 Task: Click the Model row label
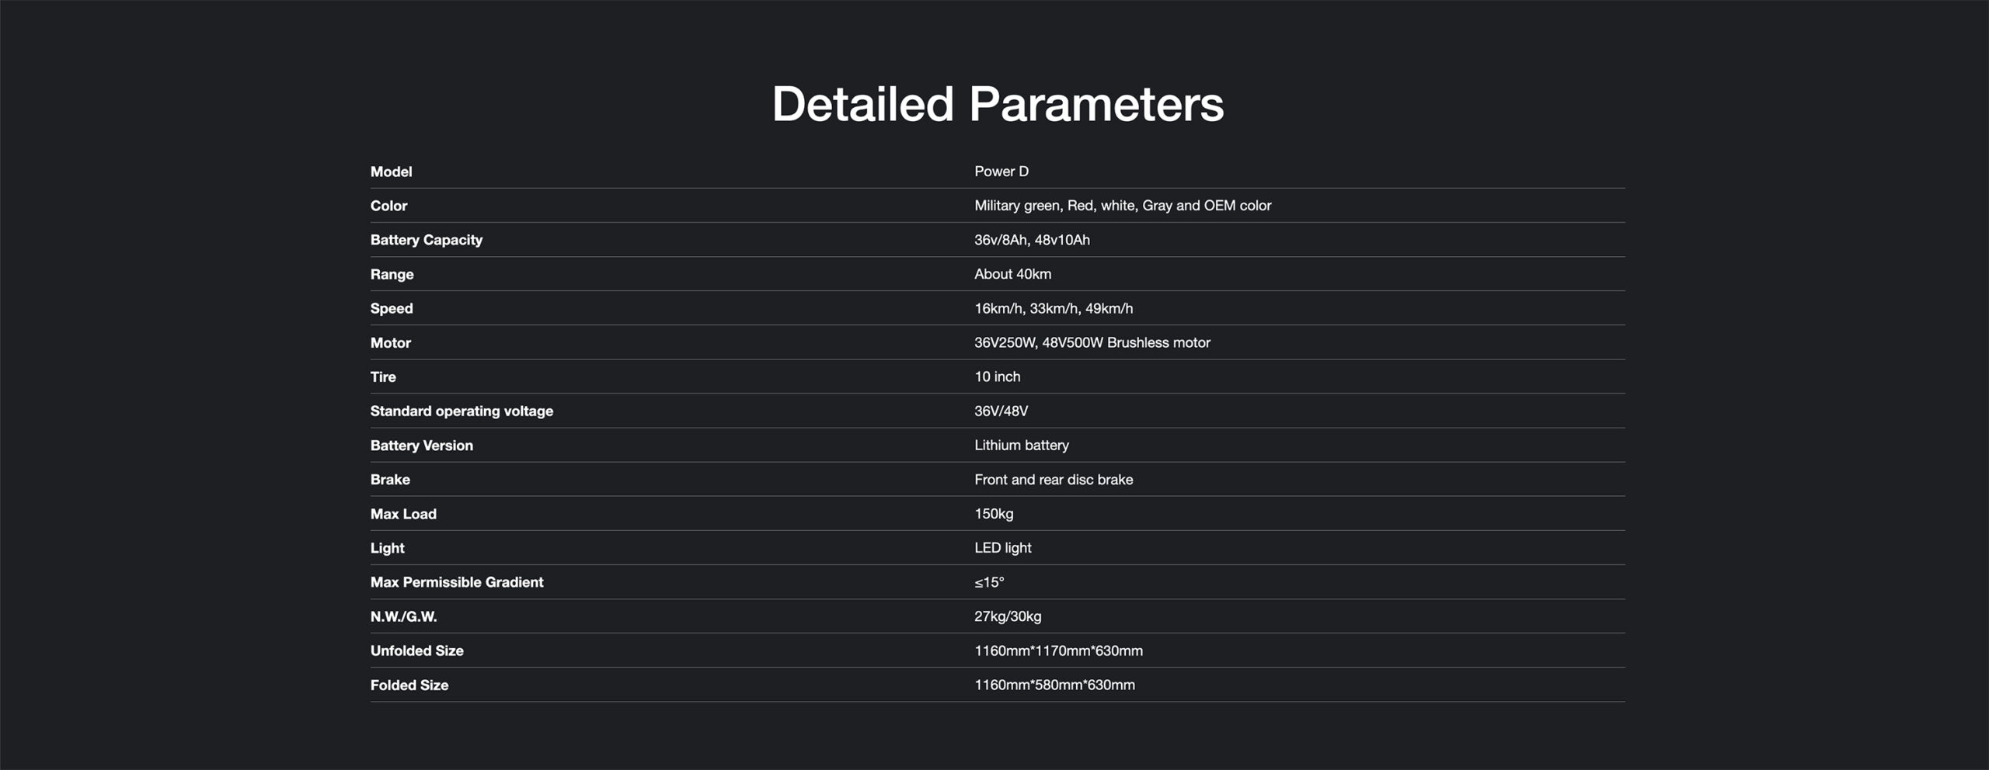pyautogui.click(x=391, y=172)
